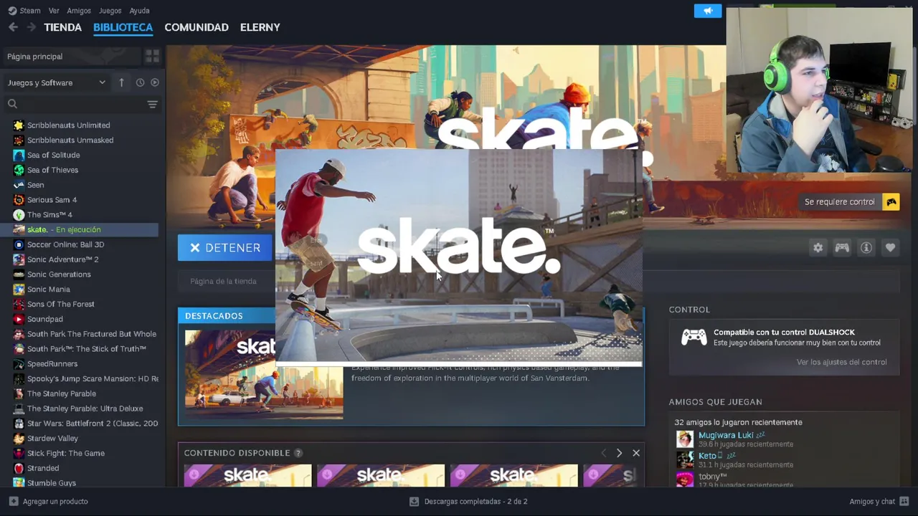Viewport: 918px width, 516px height.
Task: Select Soundpad in the library list
Action: [44, 320]
